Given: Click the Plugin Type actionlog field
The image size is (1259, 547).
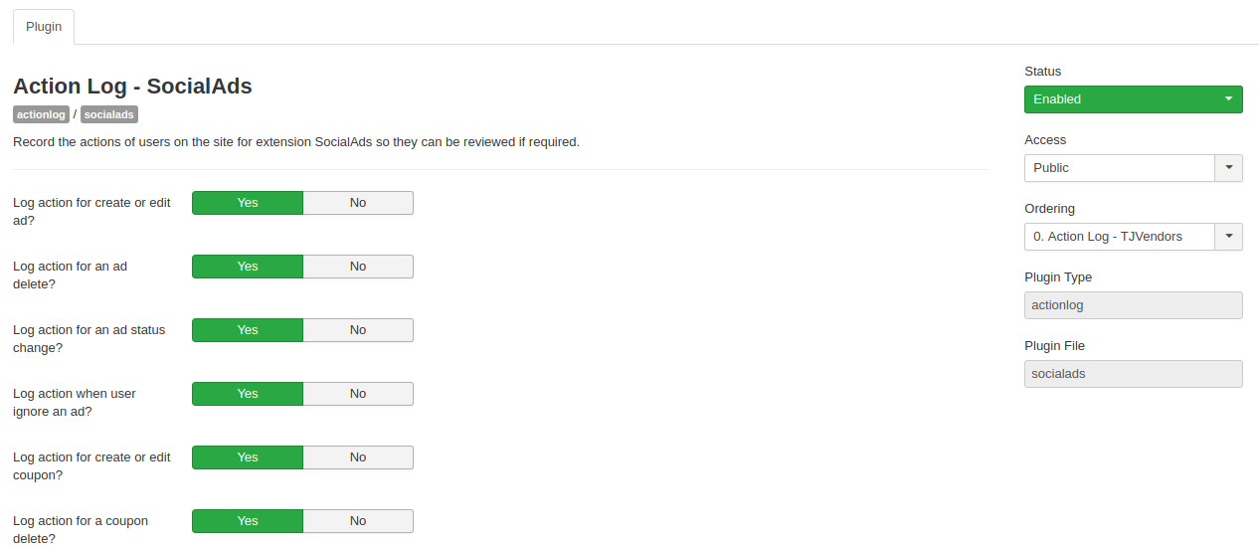Looking at the screenshot, I should click(1133, 305).
